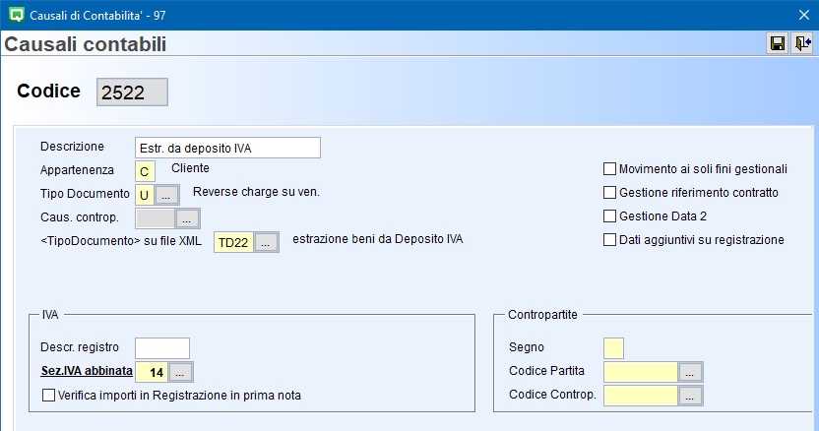Screen dimensions: 819x431
Task: Open Codice Controp. lookup button
Action: 691,396
